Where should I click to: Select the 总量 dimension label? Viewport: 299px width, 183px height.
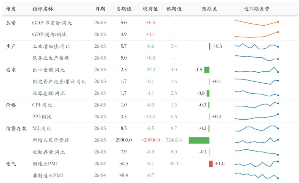[11, 23]
